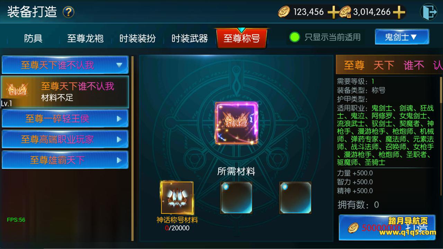Click the middle empty material slot
Screen dimensions: 443x249
pyautogui.click(x=236, y=197)
